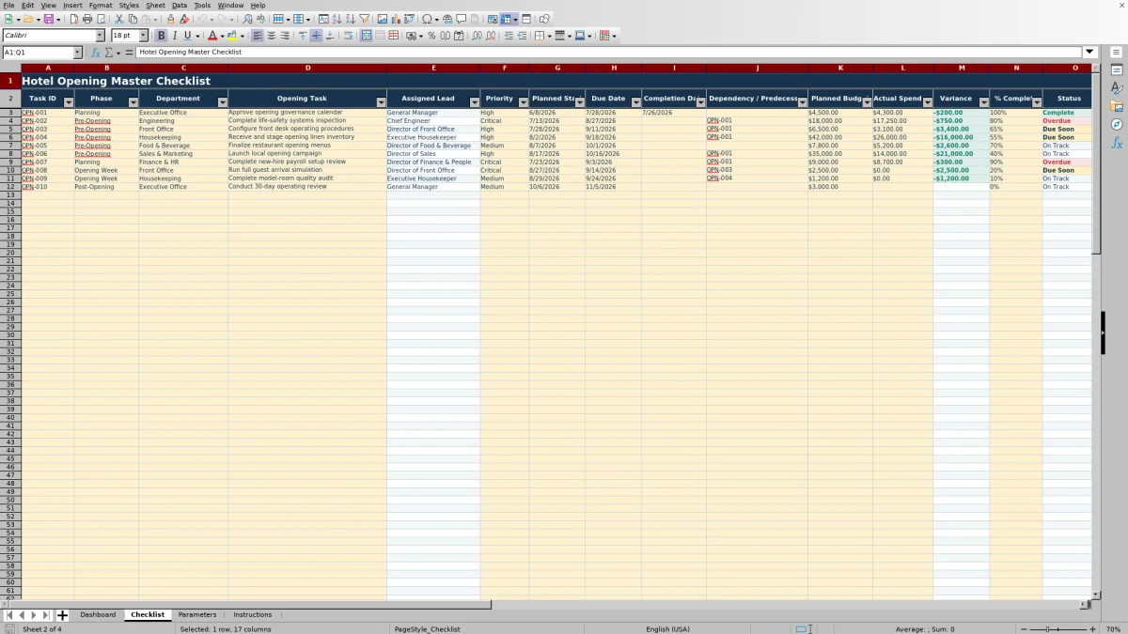Click the Font Color swatch
This screenshot has height=634, width=1128.
(212, 36)
